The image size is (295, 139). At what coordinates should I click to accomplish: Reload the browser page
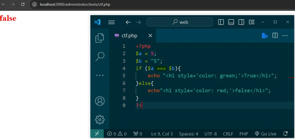[23, 4]
